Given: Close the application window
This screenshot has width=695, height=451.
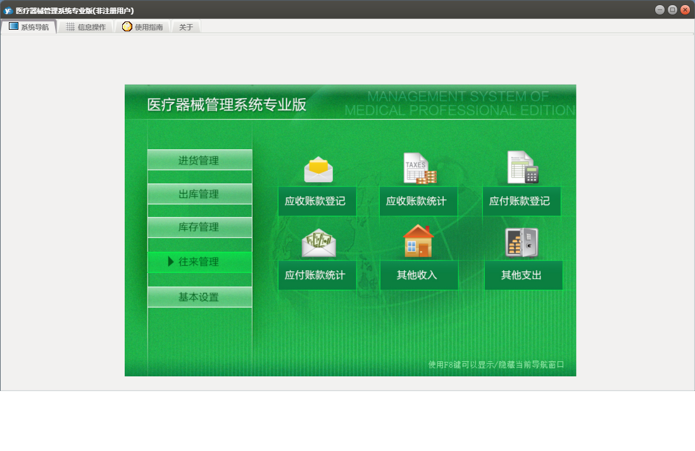Looking at the screenshot, I should (x=686, y=9).
